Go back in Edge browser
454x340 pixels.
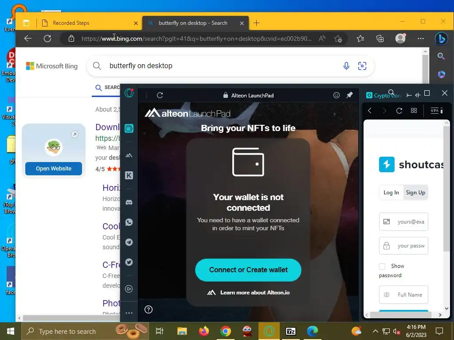click(28, 39)
